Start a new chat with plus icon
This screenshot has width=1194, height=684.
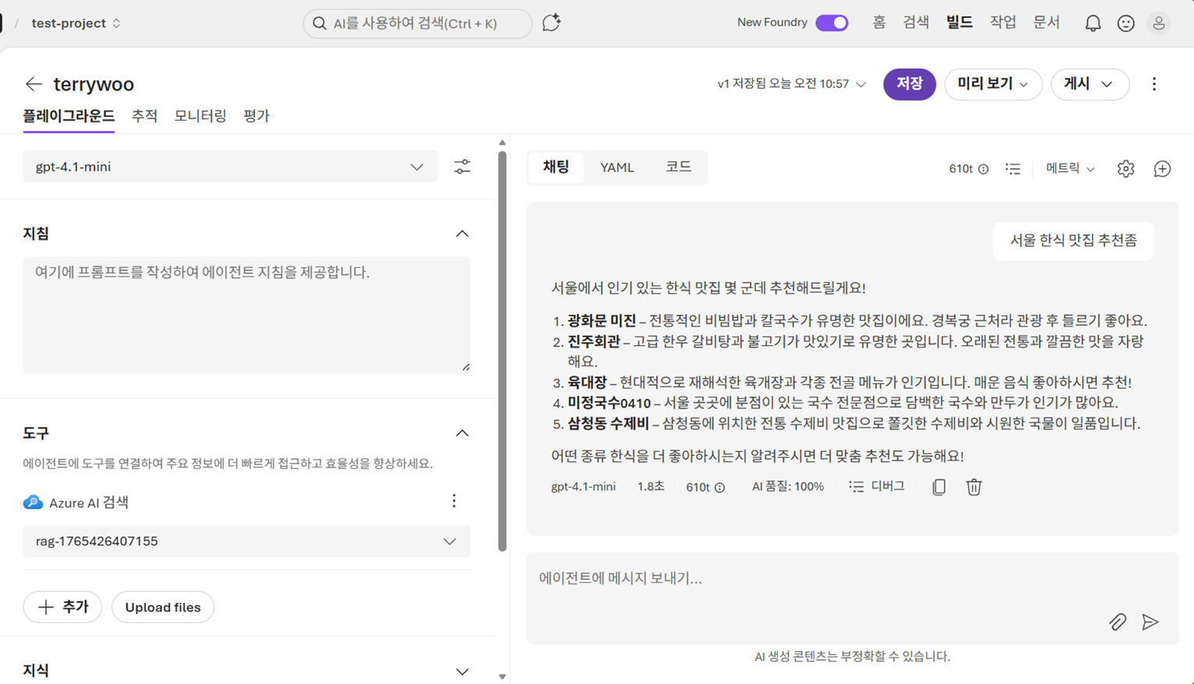tap(1162, 168)
